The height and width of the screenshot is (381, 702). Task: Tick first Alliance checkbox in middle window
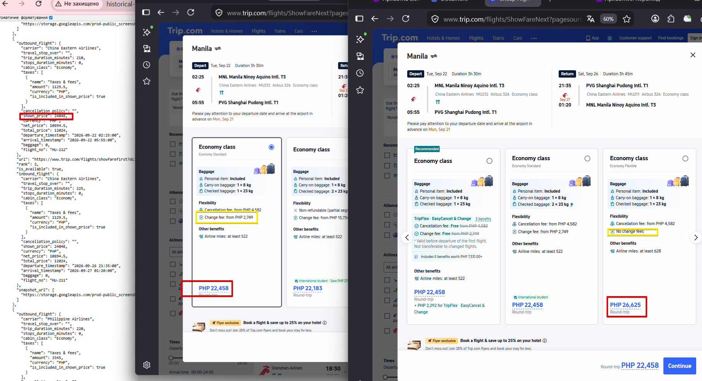click(173, 201)
